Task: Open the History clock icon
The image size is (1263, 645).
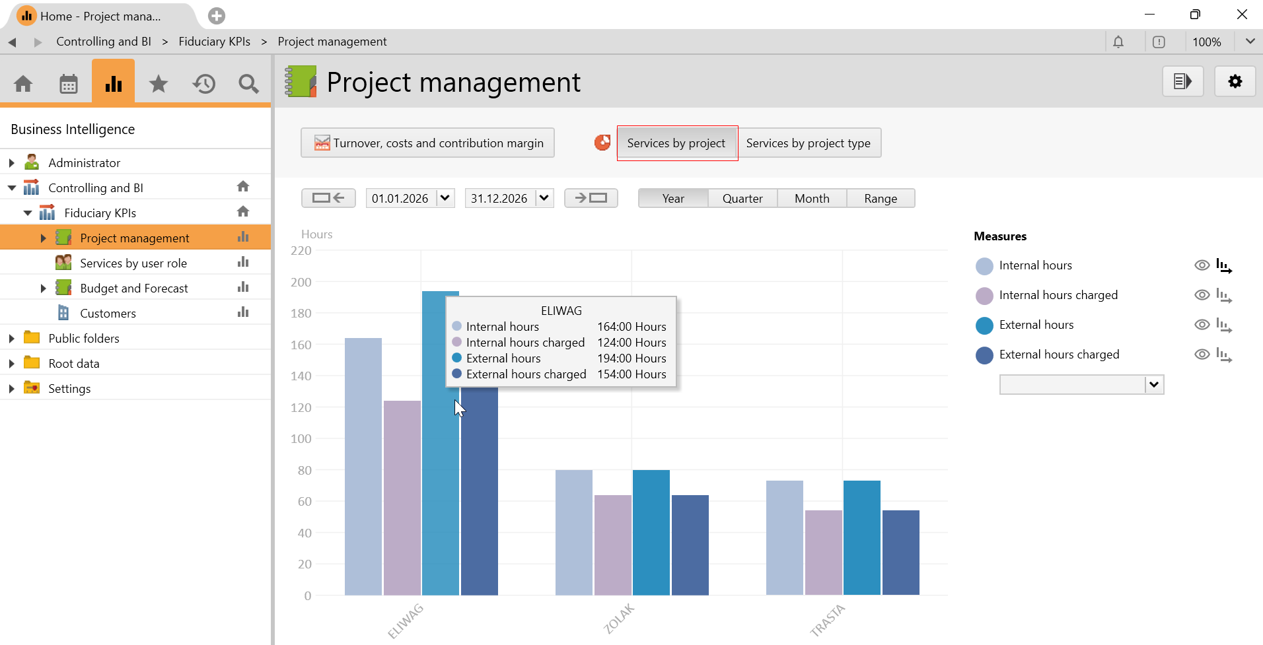Action: coord(204,84)
